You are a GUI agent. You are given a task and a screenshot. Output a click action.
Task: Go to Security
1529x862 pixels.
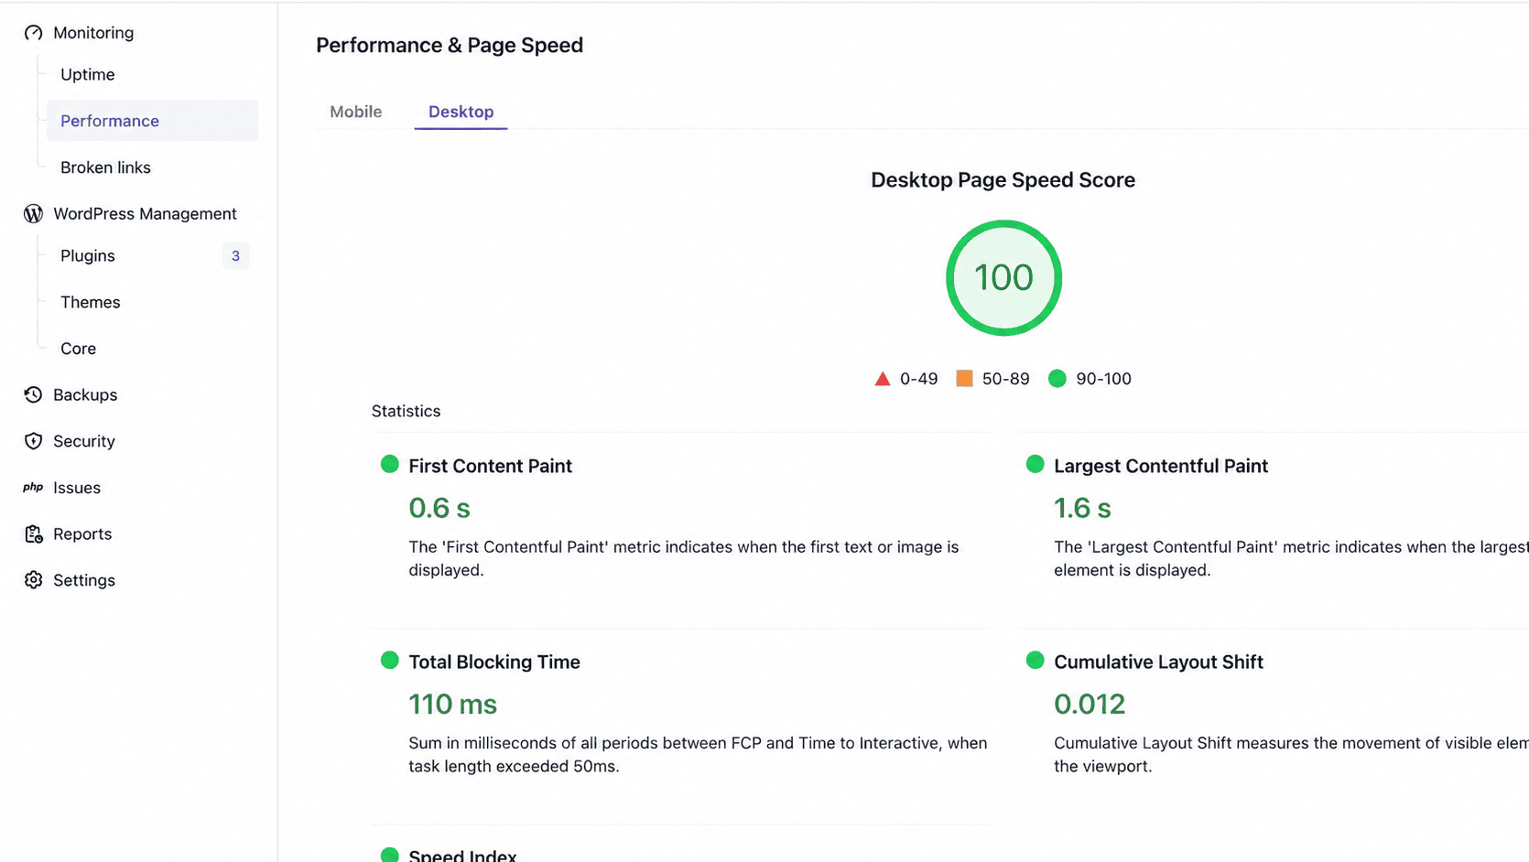(84, 441)
